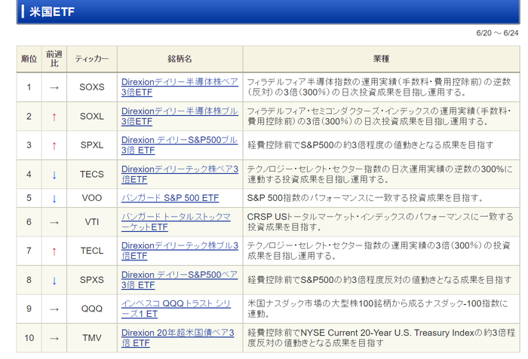Click the sideways arrow in QQQ row
528x359 pixels.
point(54,309)
